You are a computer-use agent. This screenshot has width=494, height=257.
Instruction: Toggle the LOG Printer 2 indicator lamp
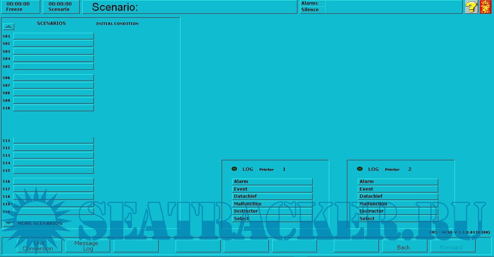pos(360,169)
